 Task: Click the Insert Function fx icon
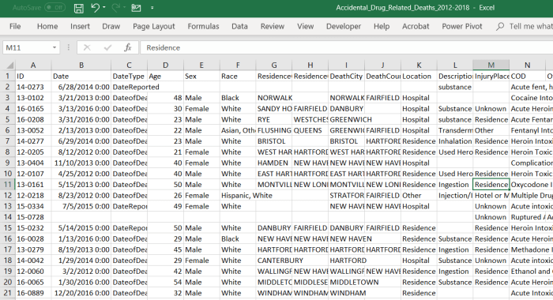[128, 47]
